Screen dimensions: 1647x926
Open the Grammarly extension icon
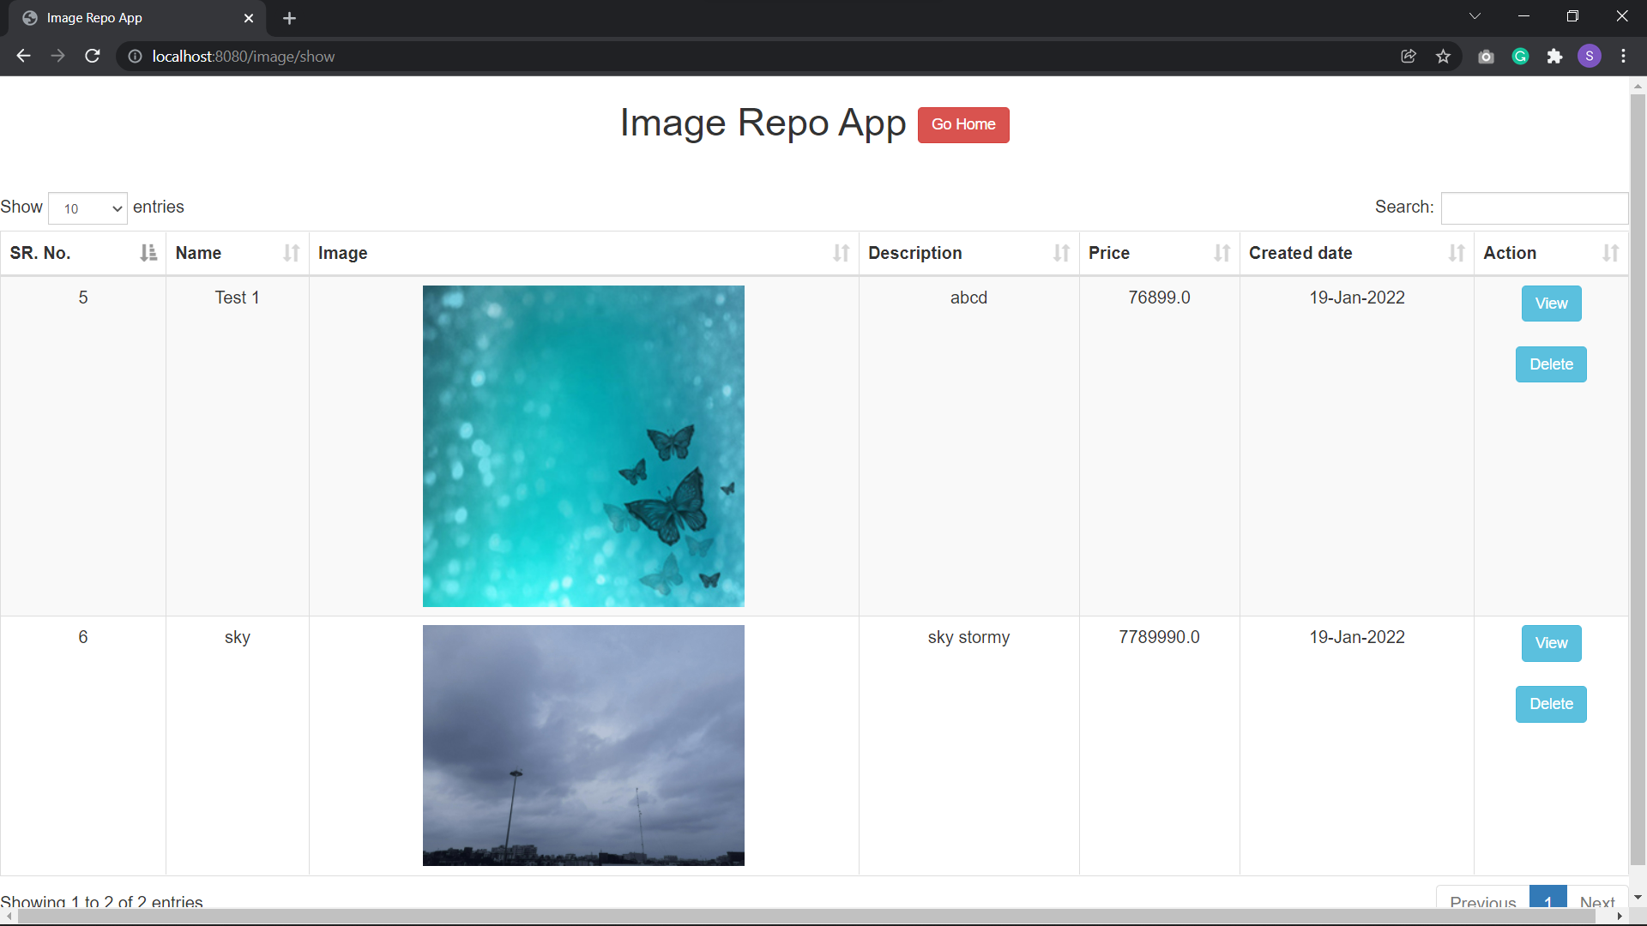[x=1520, y=57]
